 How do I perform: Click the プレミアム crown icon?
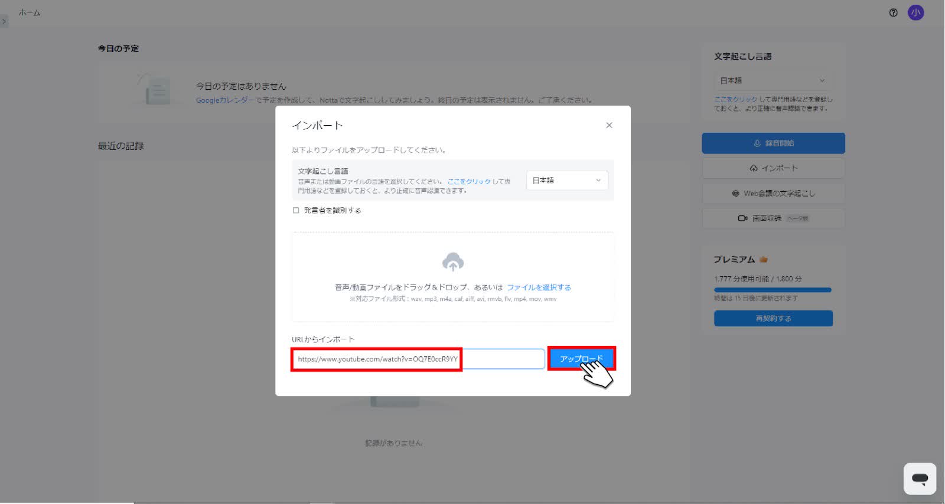click(763, 259)
